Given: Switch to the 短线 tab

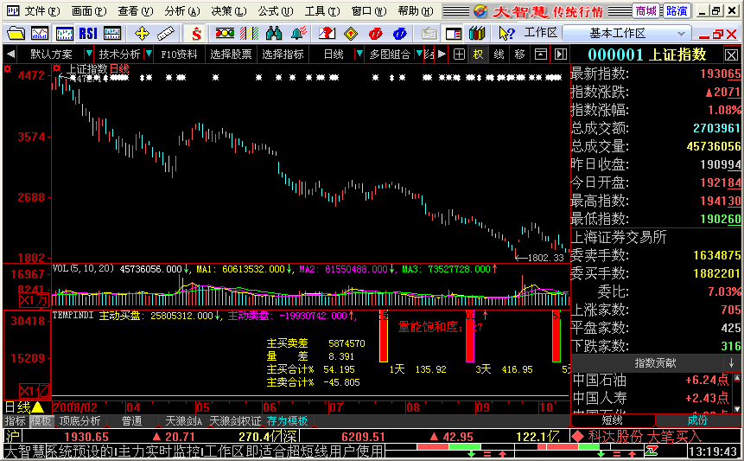Looking at the screenshot, I should pos(612,420).
